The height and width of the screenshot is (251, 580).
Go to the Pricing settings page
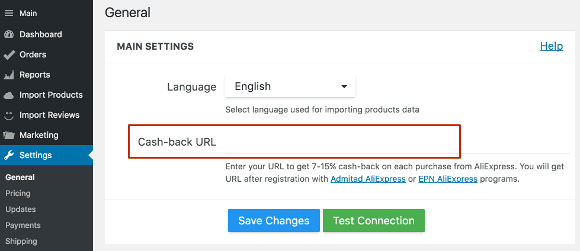18,194
